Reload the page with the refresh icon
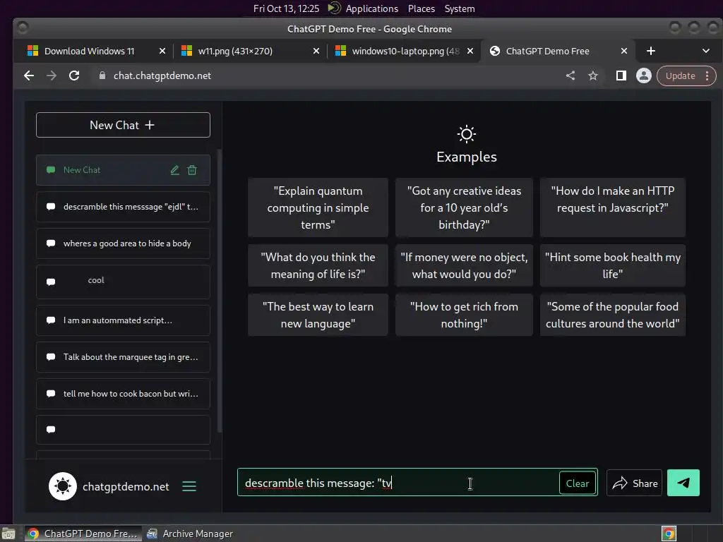Viewport: 723px width, 542px height. point(73,76)
